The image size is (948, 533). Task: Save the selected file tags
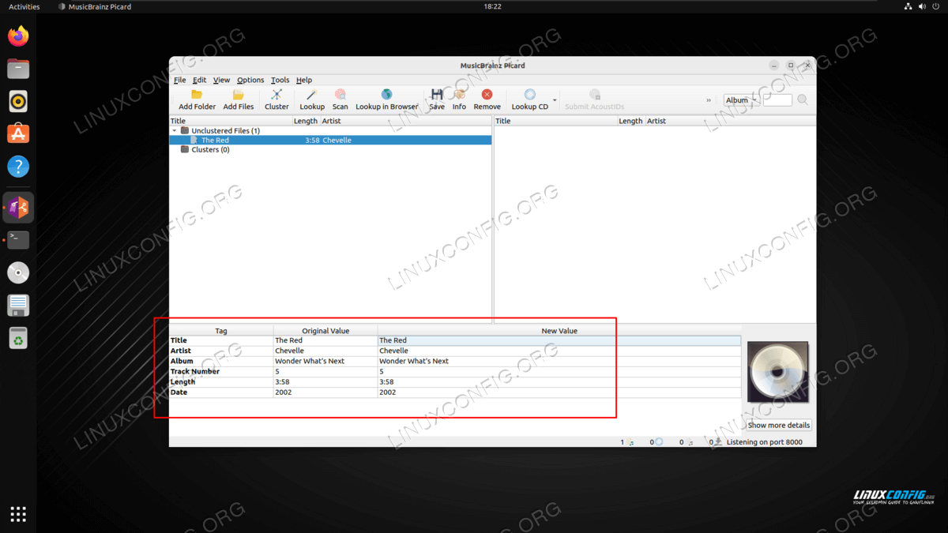437,99
